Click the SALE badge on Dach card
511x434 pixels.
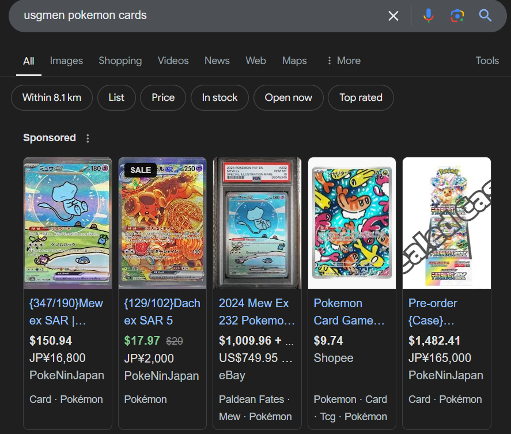point(141,170)
